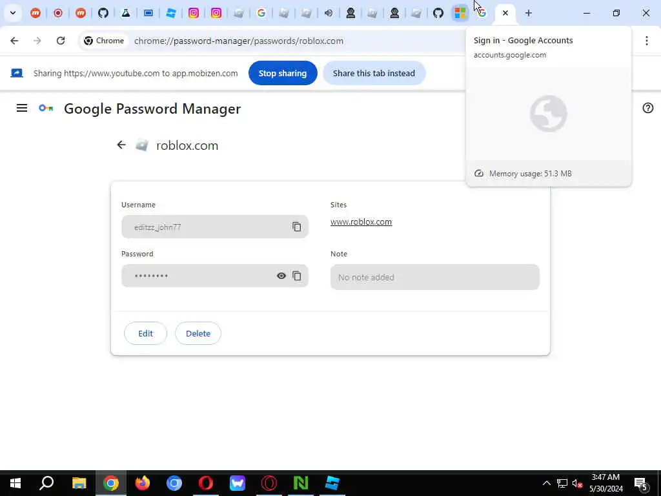The image size is (661, 496).
Task: Switch to the red record-icon tab
Action: pyautogui.click(x=58, y=13)
